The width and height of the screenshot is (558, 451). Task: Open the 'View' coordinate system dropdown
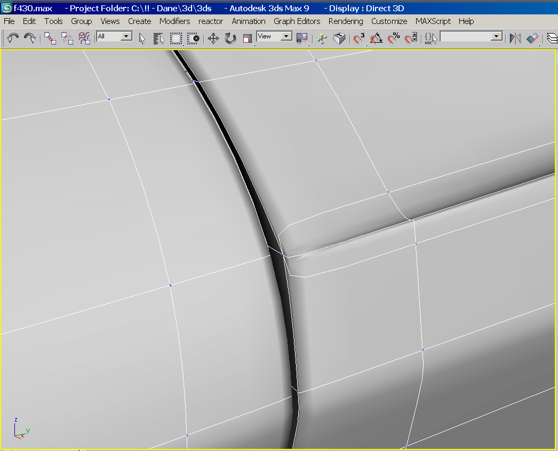click(x=286, y=36)
